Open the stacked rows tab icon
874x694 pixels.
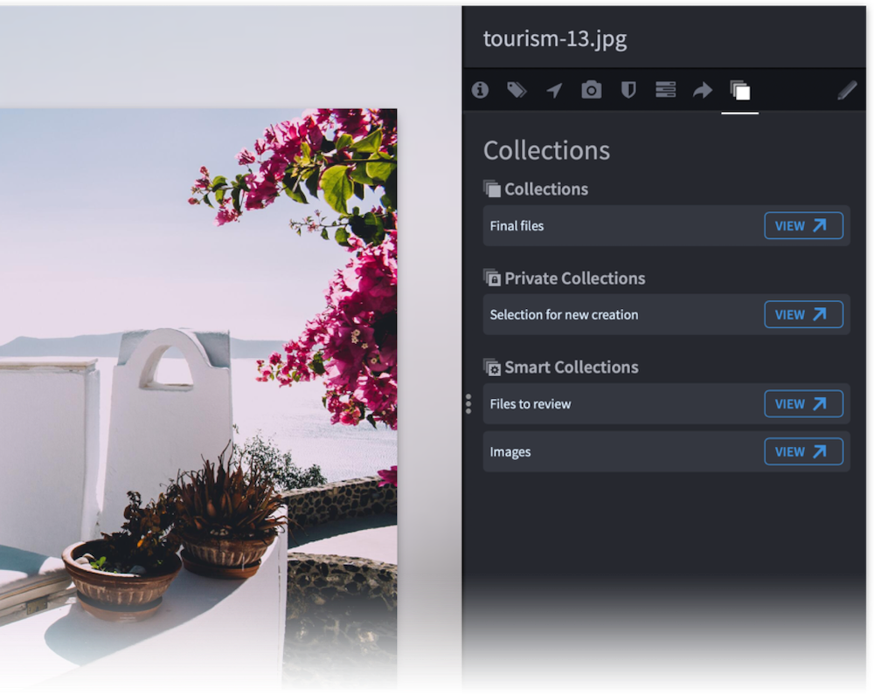click(665, 90)
